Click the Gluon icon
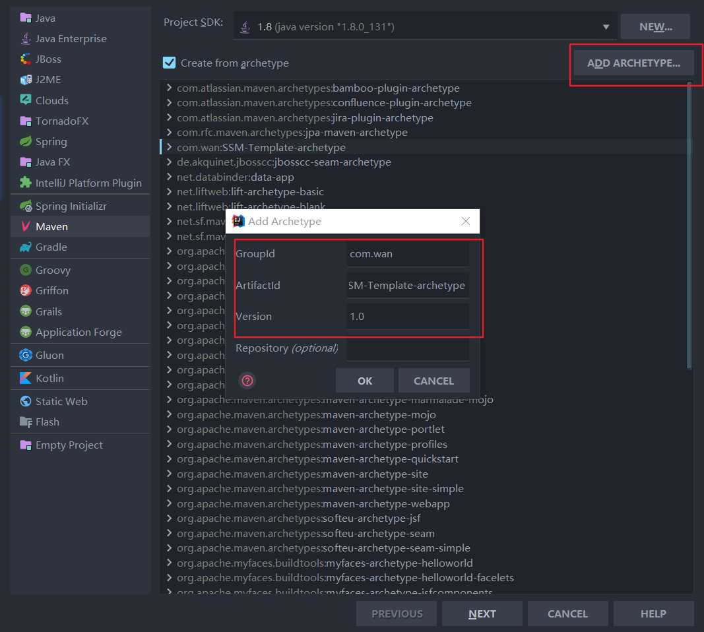This screenshot has height=632, width=704. click(x=26, y=355)
